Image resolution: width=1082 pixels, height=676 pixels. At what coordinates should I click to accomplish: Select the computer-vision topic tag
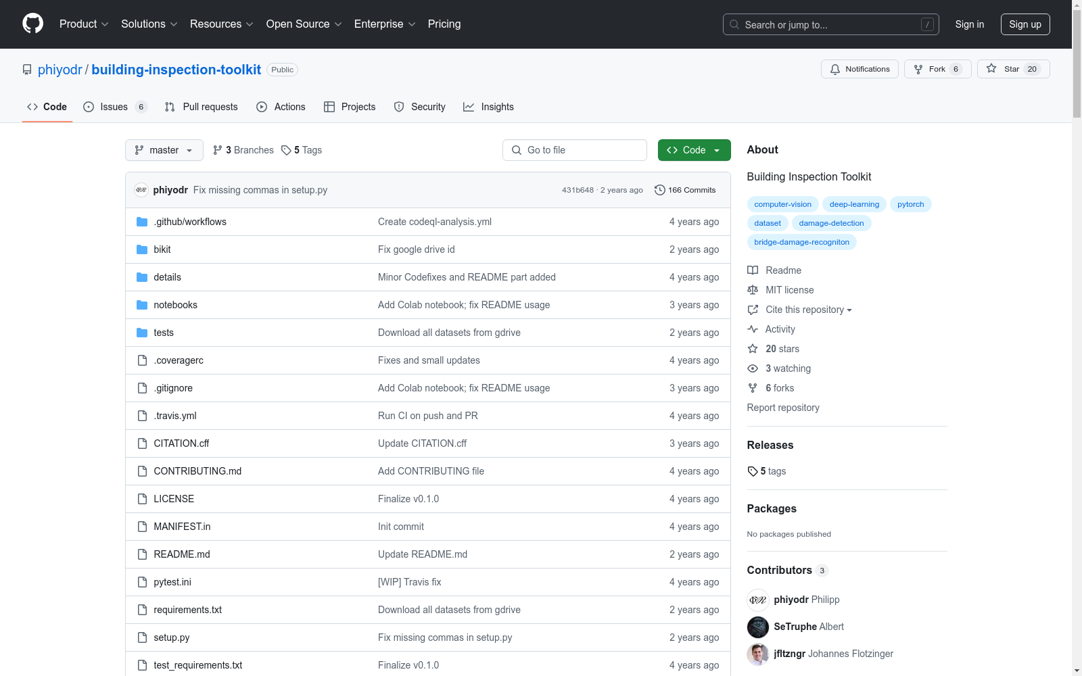click(x=782, y=204)
